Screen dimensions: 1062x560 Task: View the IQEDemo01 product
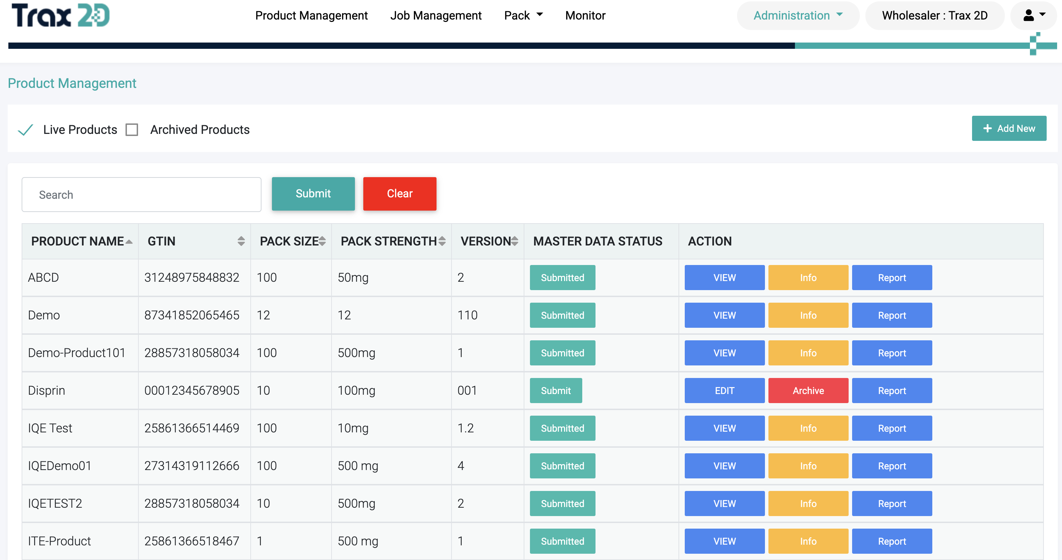(725, 466)
